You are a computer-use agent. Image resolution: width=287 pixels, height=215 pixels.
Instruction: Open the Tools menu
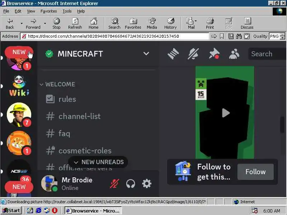point(67,11)
